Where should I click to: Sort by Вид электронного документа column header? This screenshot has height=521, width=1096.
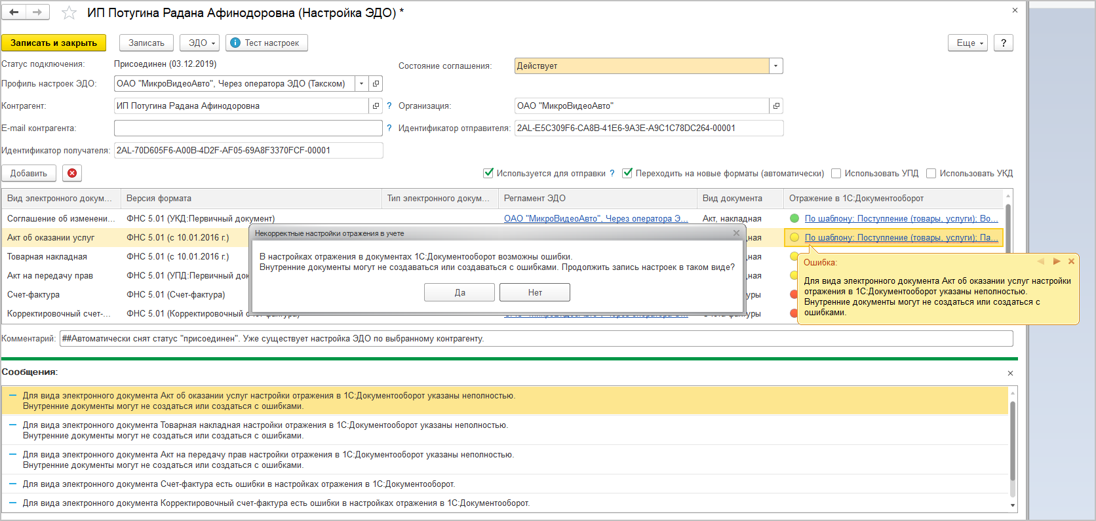point(61,198)
